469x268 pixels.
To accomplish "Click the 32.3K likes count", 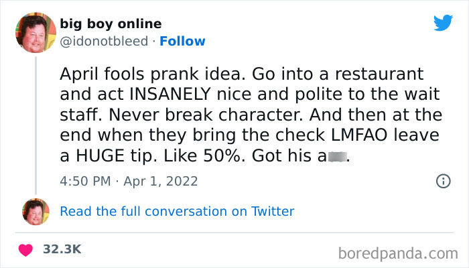I will click(x=62, y=249).
